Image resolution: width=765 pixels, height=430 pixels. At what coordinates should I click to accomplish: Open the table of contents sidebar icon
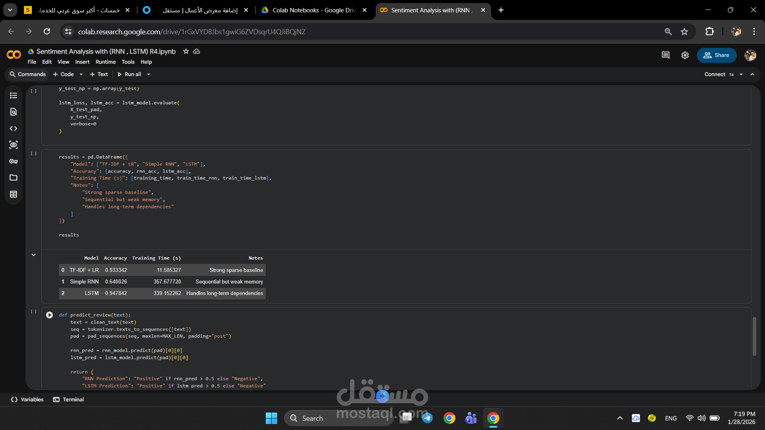pos(14,96)
